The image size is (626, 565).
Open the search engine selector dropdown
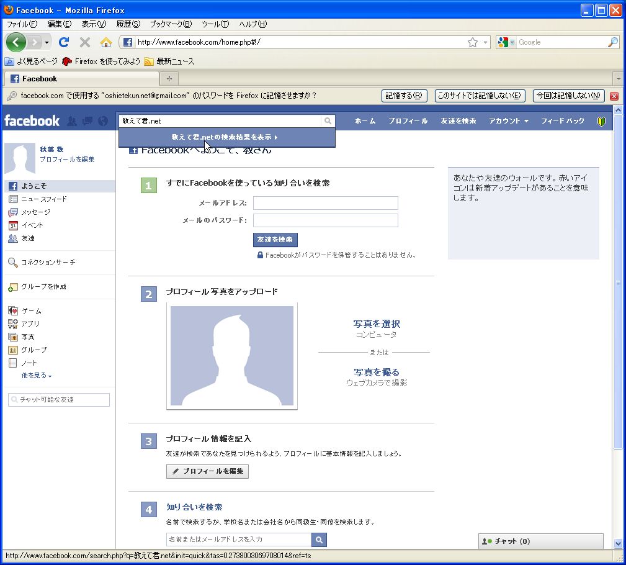click(505, 42)
